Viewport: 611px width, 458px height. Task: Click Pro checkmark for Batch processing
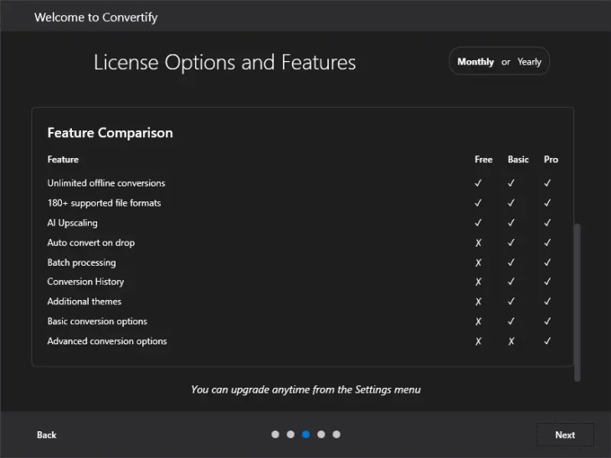pyautogui.click(x=547, y=262)
